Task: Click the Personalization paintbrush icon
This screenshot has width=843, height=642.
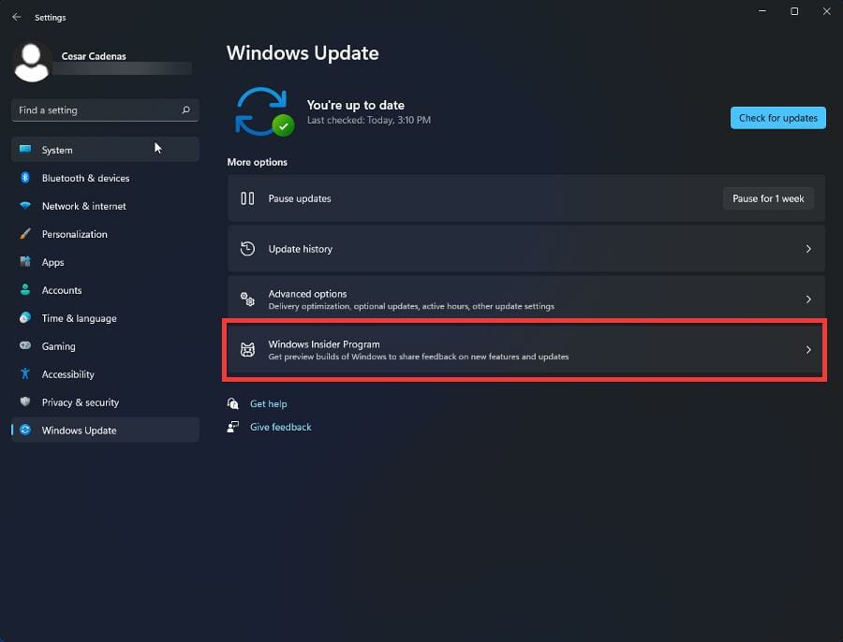Action: [25, 234]
